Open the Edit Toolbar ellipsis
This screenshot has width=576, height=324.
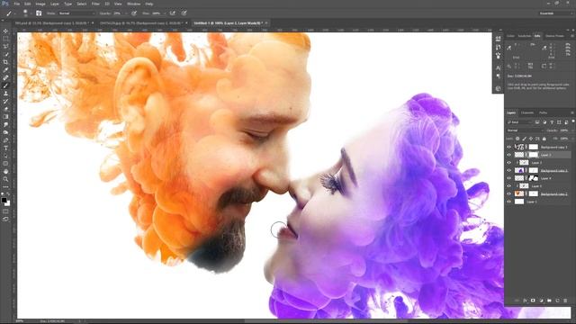click(x=5, y=186)
